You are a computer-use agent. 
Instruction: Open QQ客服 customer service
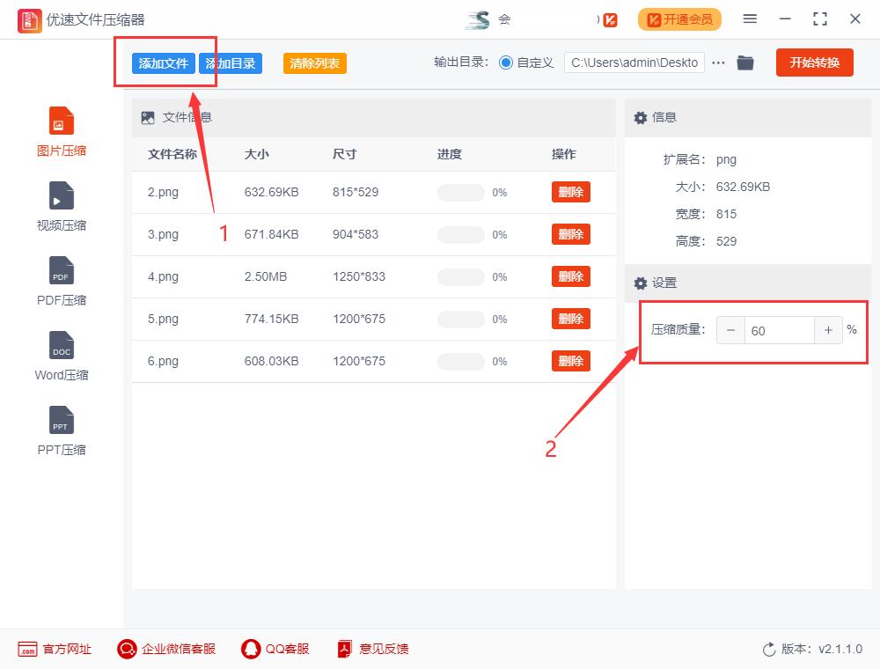(x=250, y=649)
